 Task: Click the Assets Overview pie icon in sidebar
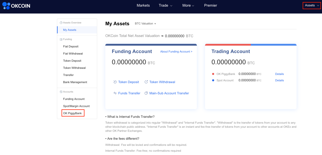61,23
